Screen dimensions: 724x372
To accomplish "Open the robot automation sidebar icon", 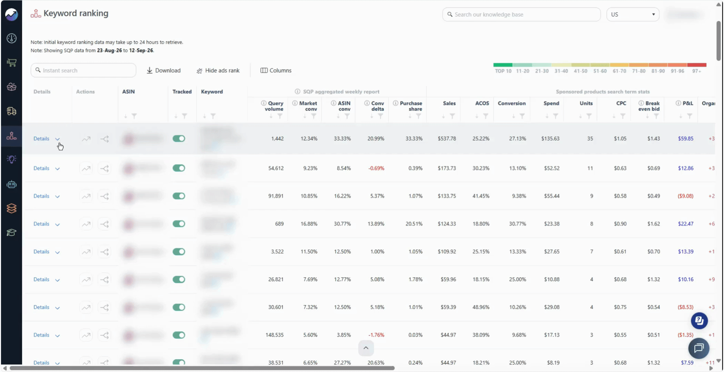I will click(12, 184).
